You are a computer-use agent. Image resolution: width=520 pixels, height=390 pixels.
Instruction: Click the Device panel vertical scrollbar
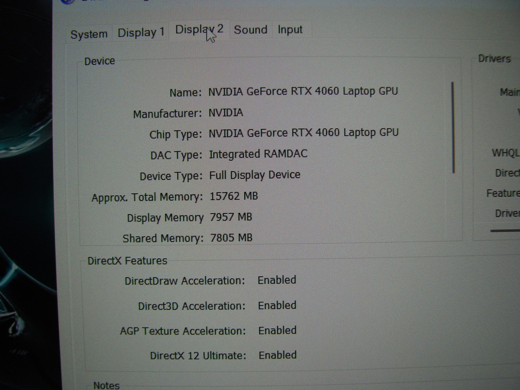453,127
